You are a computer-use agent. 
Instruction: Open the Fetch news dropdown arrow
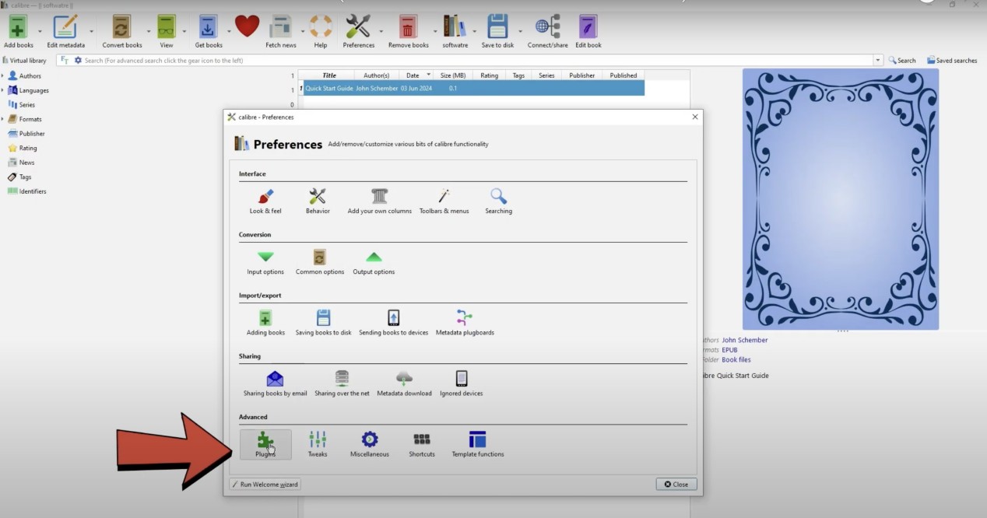302,31
